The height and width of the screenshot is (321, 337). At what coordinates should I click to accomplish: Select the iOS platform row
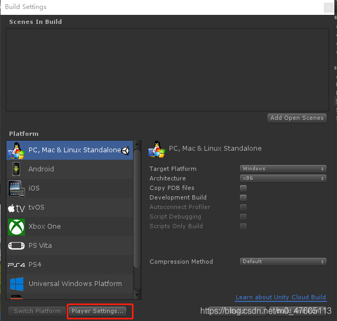point(69,188)
